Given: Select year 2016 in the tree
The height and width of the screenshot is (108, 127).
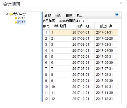Looking at the screenshot, I should point(22,18).
